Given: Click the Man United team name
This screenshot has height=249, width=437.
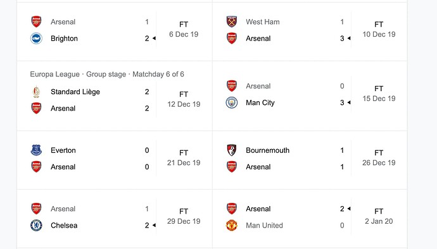Looking at the screenshot, I should pos(264,226).
